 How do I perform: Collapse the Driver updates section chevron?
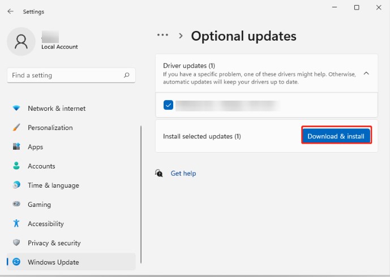pos(366,73)
